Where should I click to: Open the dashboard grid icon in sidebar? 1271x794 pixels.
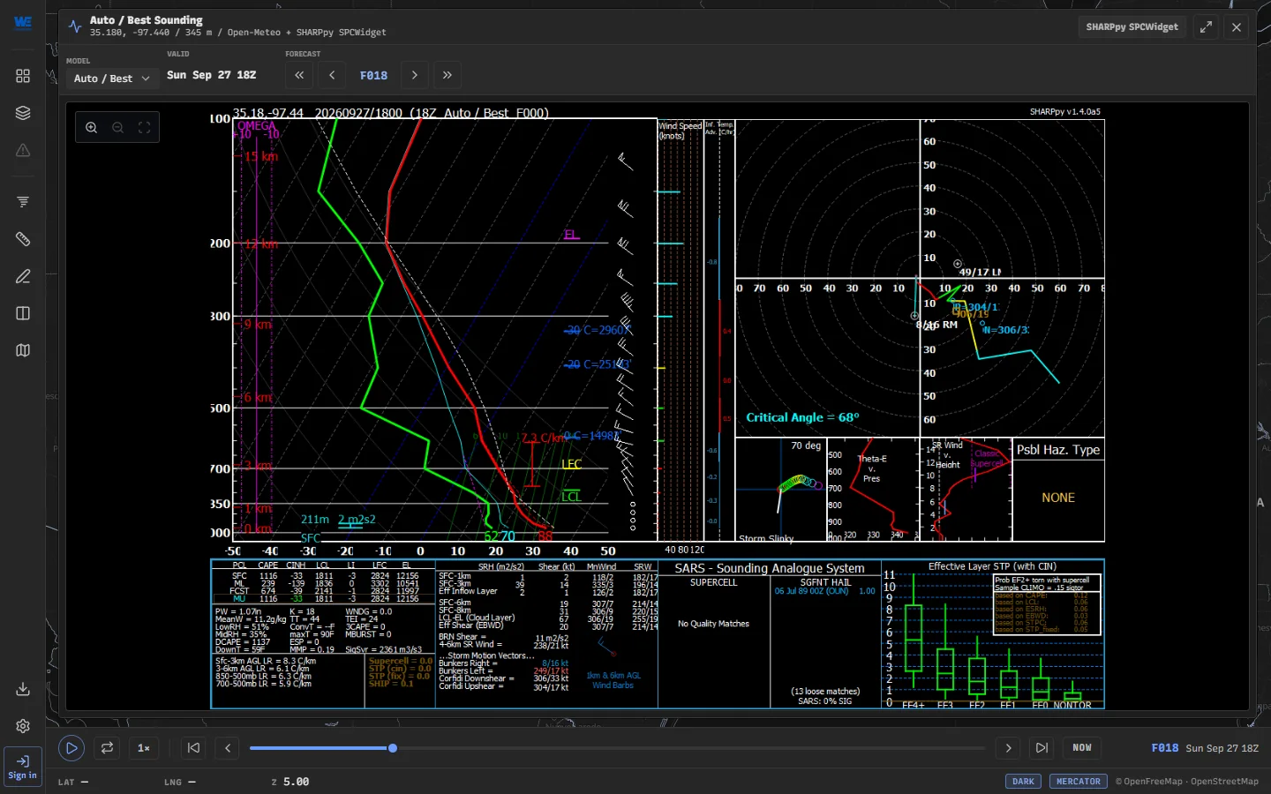pos(23,76)
